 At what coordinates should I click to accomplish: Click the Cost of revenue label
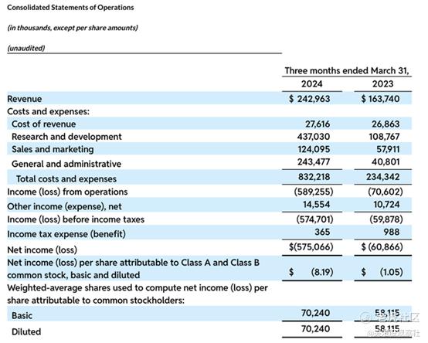point(44,124)
